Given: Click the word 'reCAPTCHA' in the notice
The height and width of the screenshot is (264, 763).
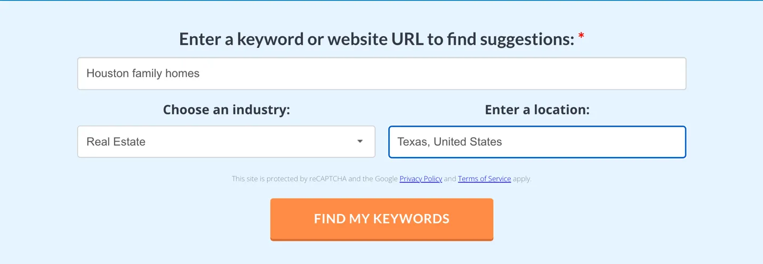Looking at the screenshot, I should coord(328,179).
